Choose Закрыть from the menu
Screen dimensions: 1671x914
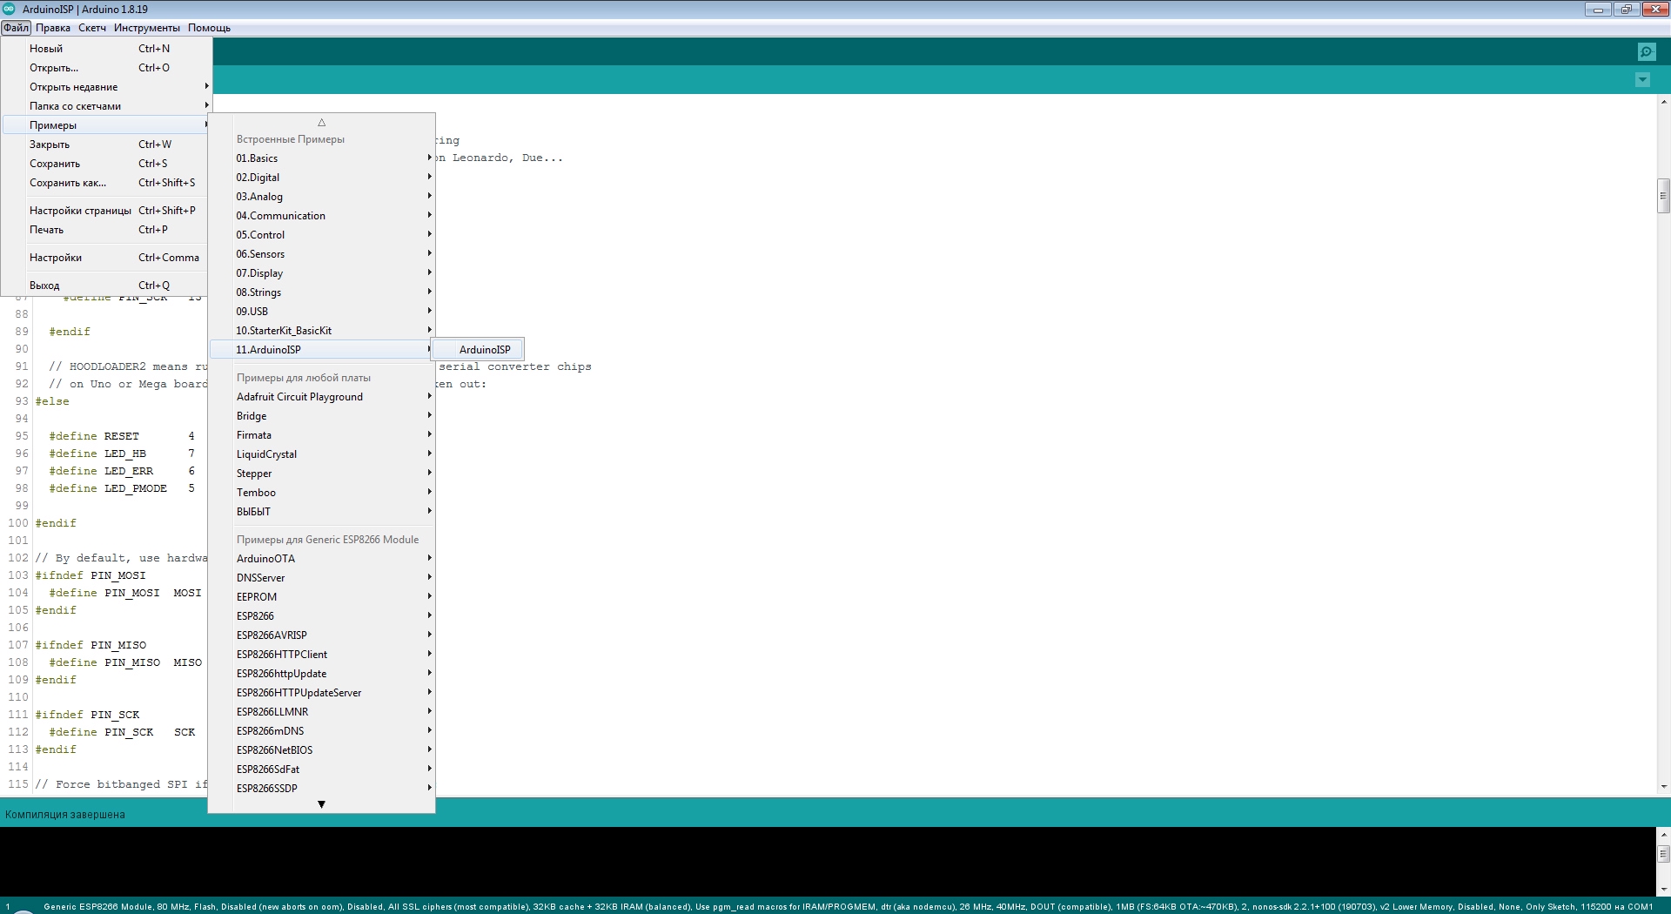(106, 144)
